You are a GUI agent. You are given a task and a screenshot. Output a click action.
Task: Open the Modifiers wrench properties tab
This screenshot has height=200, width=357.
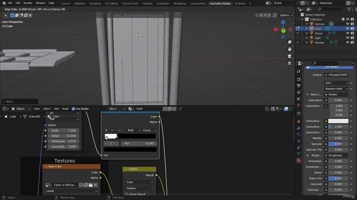click(x=299, y=128)
